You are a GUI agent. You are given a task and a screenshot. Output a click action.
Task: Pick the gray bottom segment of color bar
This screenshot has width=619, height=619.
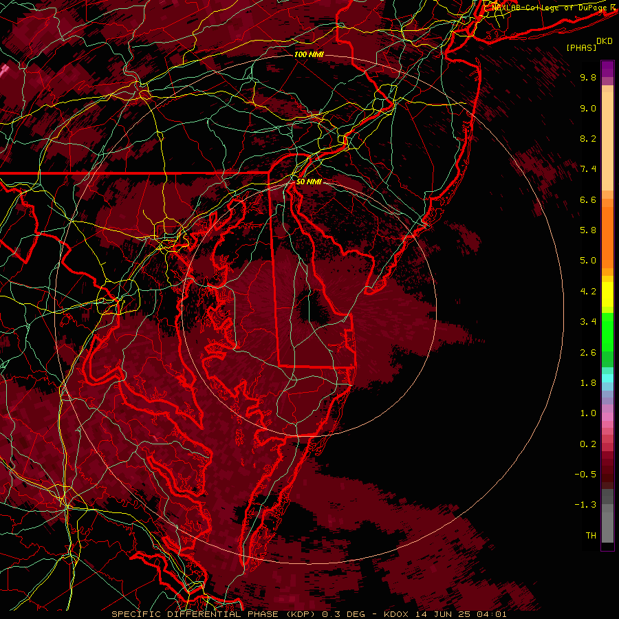tap(607, 527)
